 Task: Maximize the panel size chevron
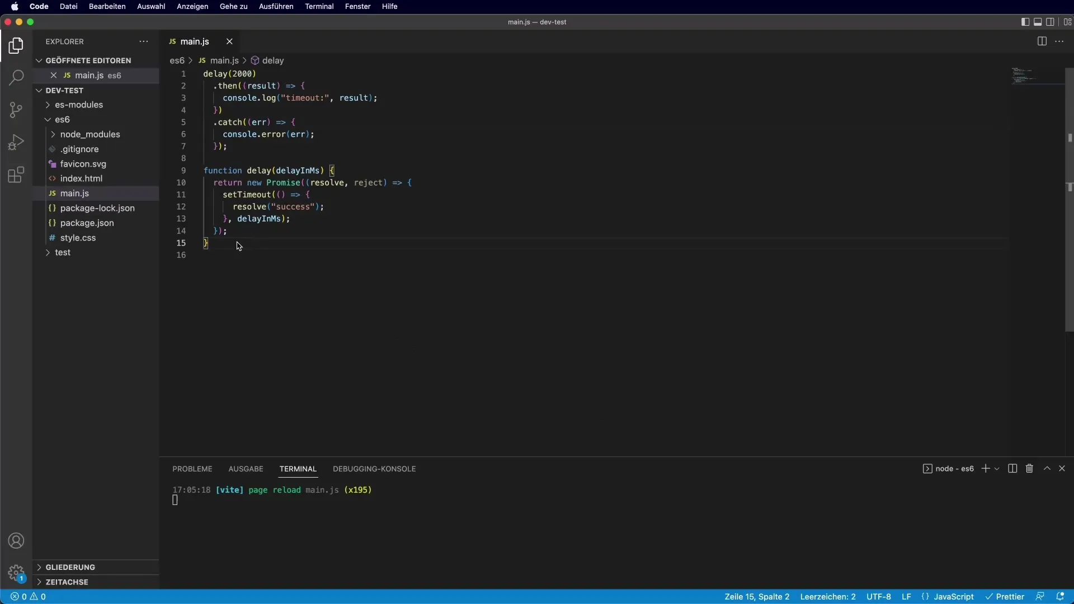pyautogui.click(x=1047, y=469)
